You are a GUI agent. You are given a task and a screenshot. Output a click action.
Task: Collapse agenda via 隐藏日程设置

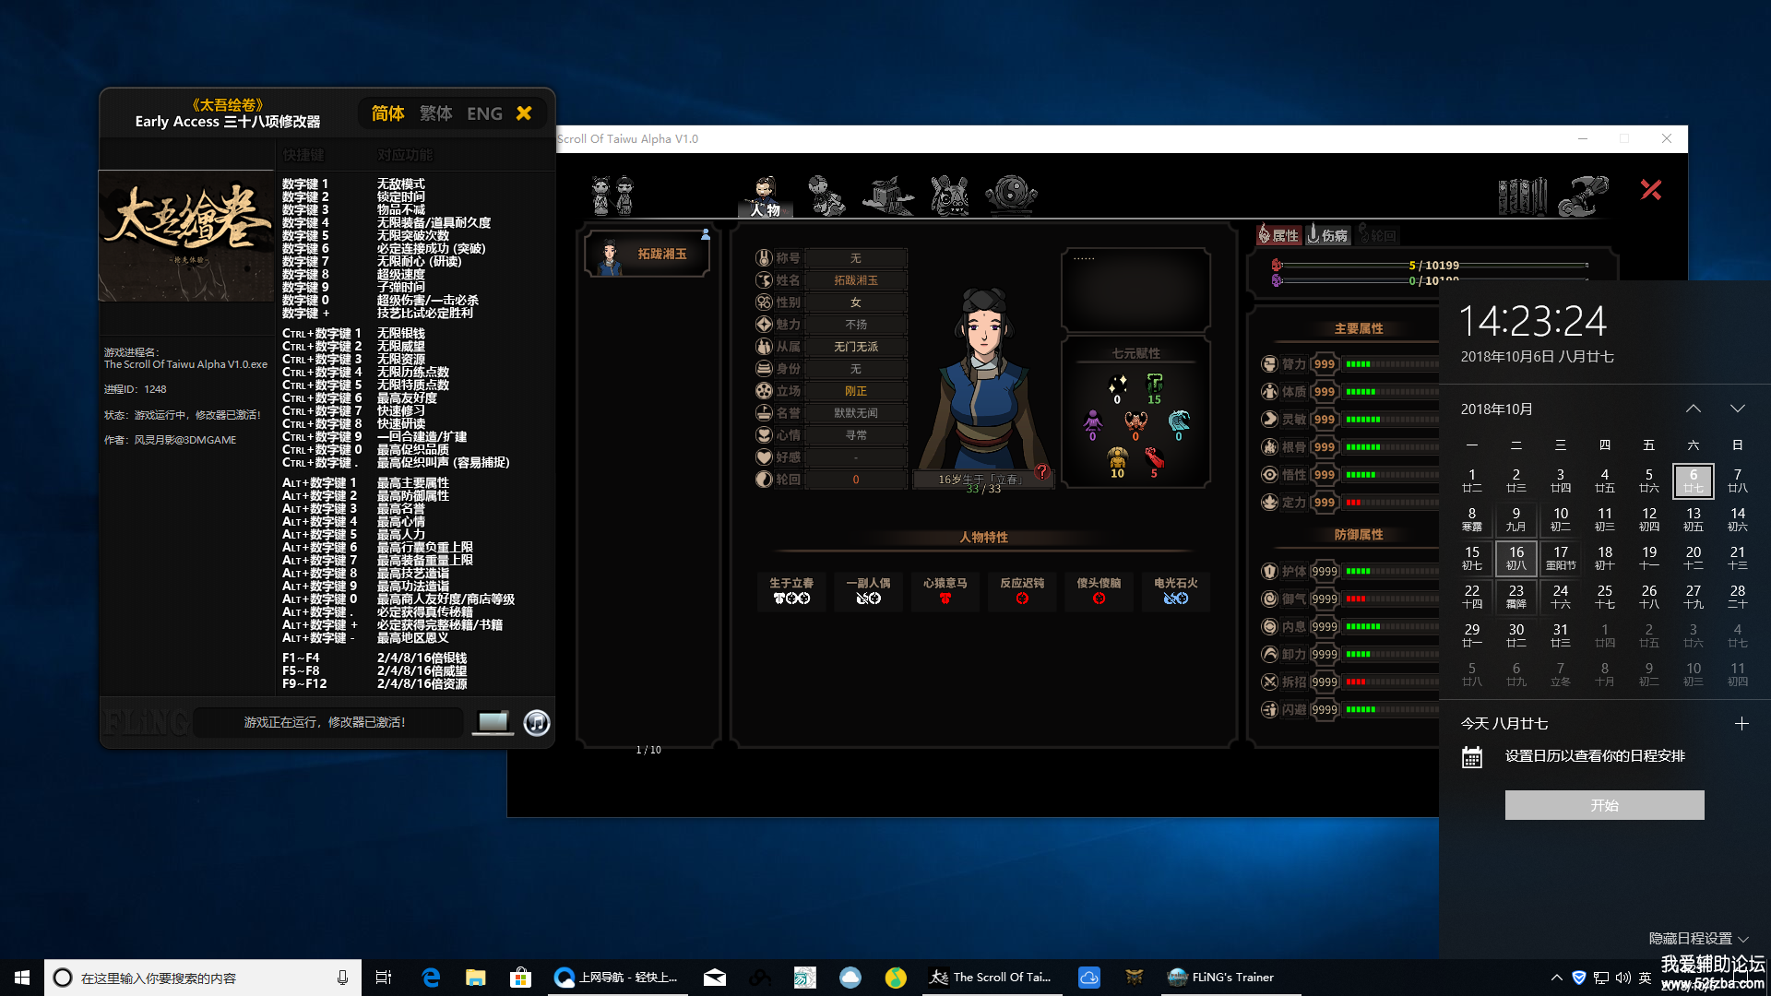click(1698, 938)
